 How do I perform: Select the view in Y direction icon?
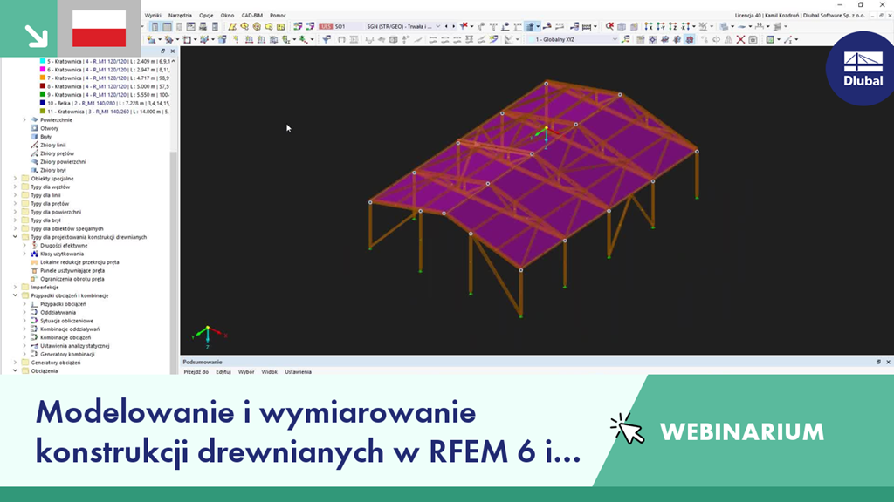661,26
